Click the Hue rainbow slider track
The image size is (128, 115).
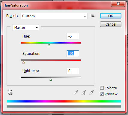51,43
